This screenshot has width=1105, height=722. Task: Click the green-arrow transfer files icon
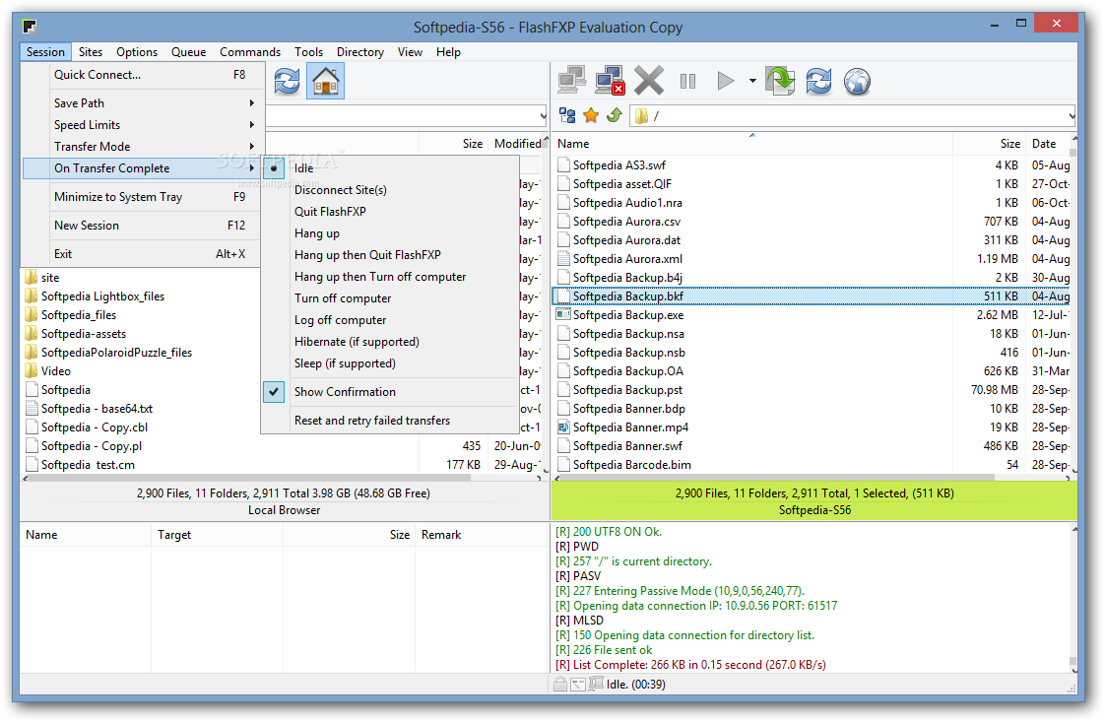[779, 81]
